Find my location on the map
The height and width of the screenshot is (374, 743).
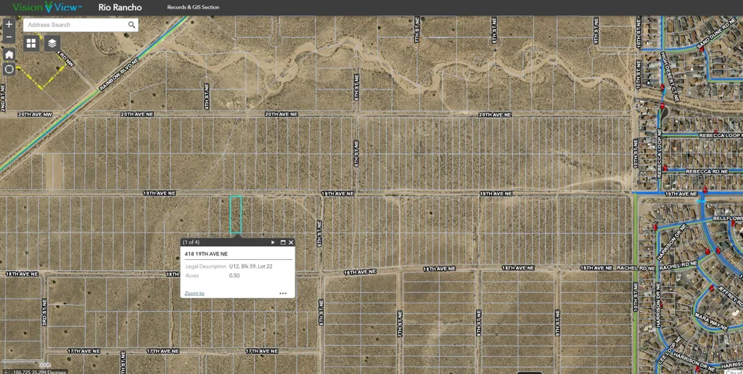(9, 69)
